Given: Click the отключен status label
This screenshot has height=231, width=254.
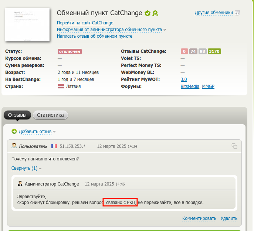Looking at the screenshot, I should [70, 51].
